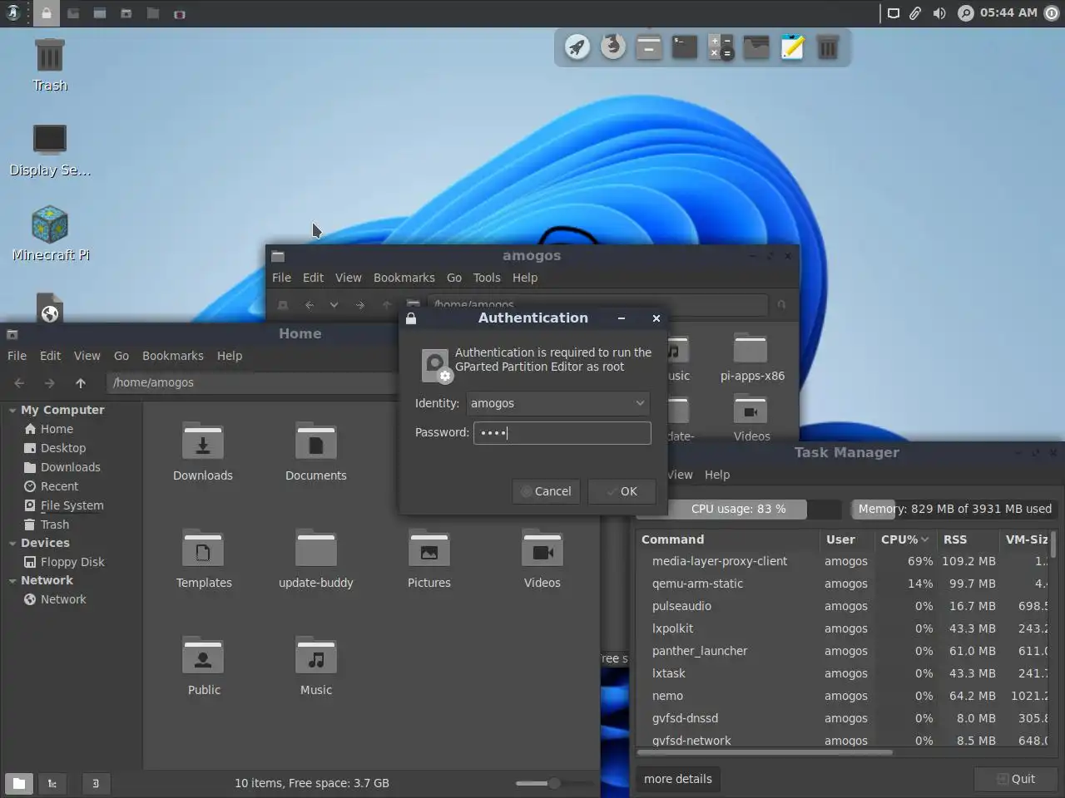Image resolution: width=1065 pixels, height=798 pixels.
Task: Select the Display Settings desktop icon
Action: tap(50, 150)
